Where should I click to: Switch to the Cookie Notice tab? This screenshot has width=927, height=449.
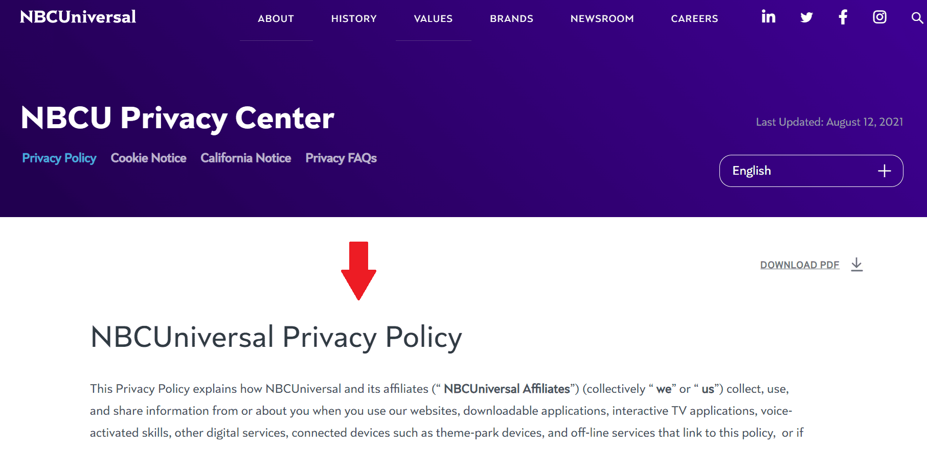(x=148, y=158)
